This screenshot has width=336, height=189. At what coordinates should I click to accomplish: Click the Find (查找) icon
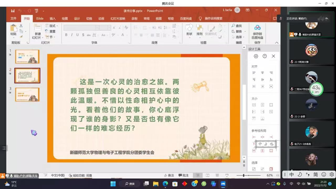(x=236, y=26)
